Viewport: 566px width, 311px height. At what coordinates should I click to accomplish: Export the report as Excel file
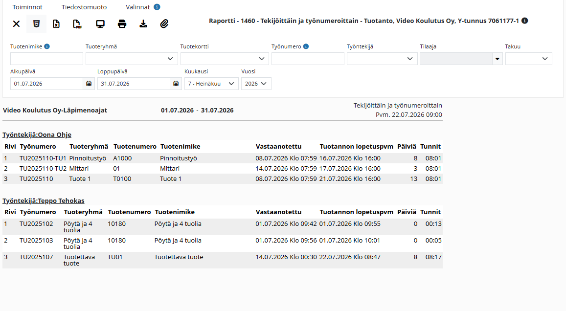click(56, 24)
